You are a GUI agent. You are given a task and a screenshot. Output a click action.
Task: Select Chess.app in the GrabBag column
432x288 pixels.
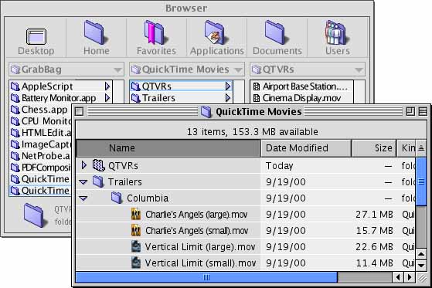[40, 110]
